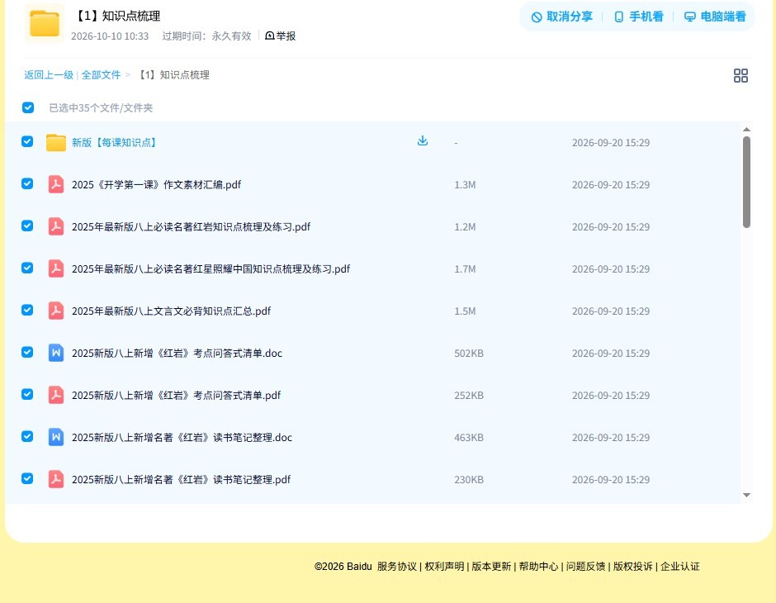Click the 手机看 button

(638, 17)
